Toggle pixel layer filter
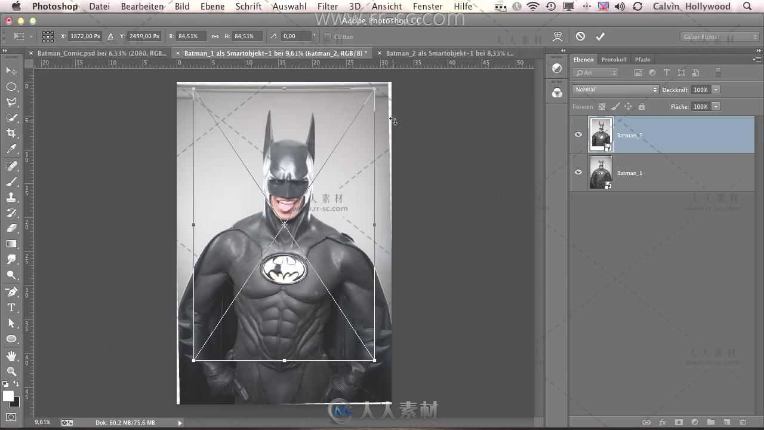The height and width of the screenshot is (430, 764). (x=638, y=73)
